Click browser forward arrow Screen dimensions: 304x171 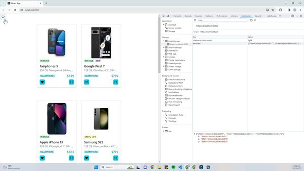pos(9,10)
